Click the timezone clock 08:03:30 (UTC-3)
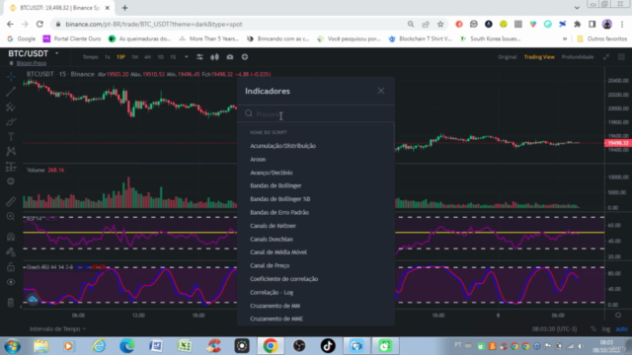This screenshot has width=632, height=355. (x=554, y=328)
